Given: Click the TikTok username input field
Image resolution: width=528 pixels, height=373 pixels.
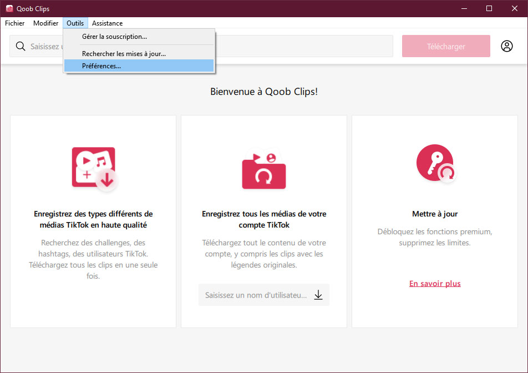Looking at the screenshot, I should [264, 295].
